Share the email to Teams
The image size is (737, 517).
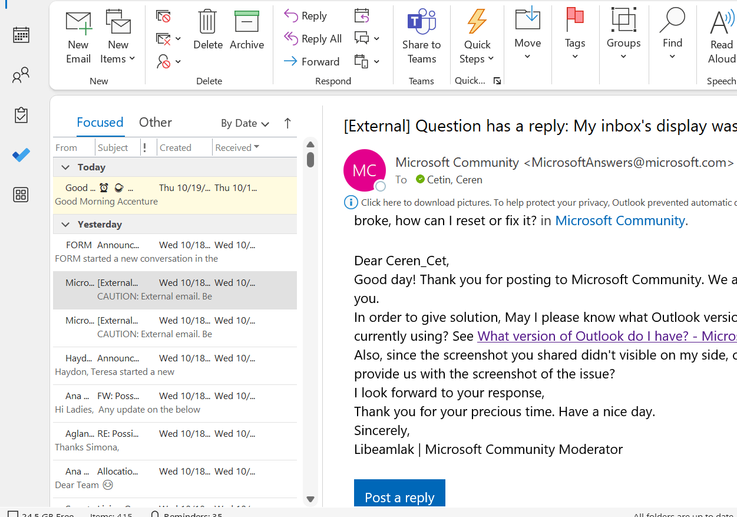[421, 37]
